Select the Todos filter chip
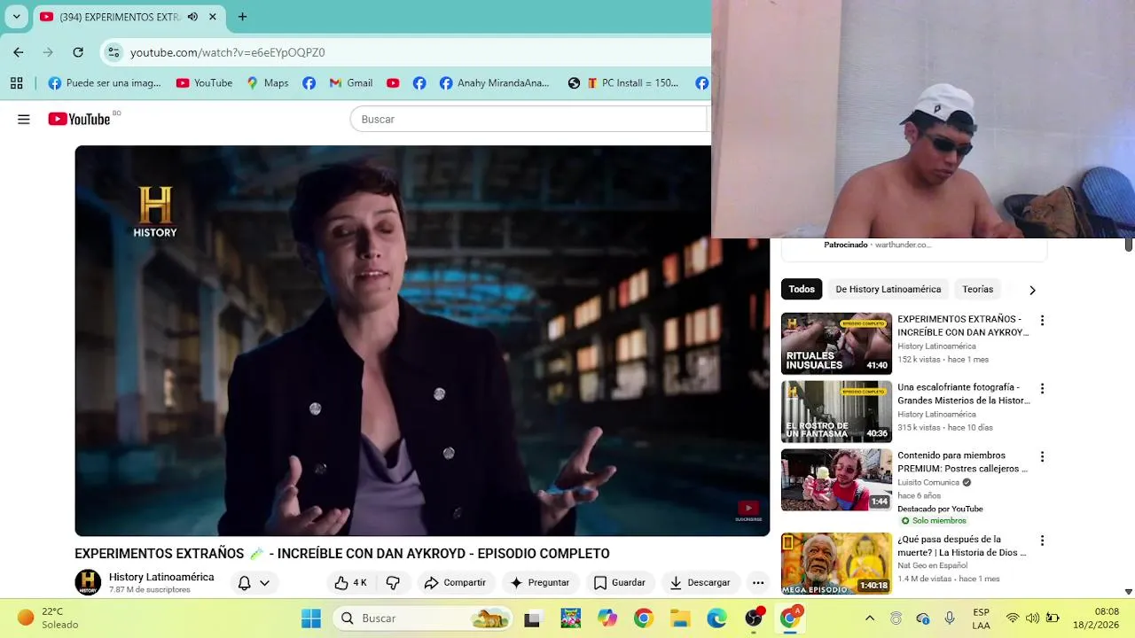This screenshot has height=638, width=1135. pyautogui.click(x=802, y=289)
